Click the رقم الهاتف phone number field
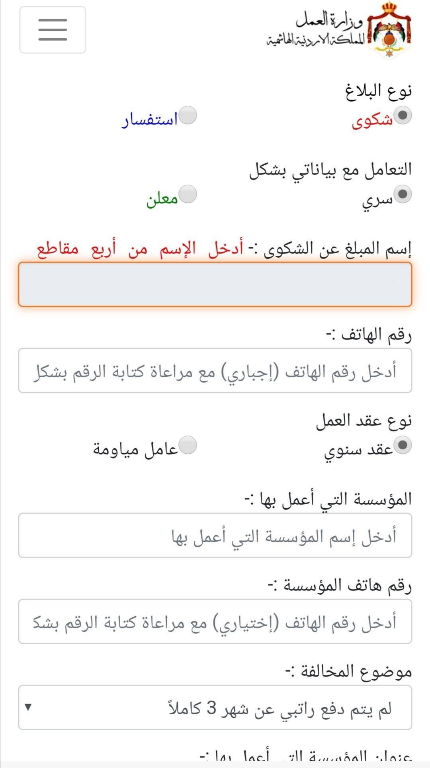The image size is (430, 768). click(x=215, y=370)
